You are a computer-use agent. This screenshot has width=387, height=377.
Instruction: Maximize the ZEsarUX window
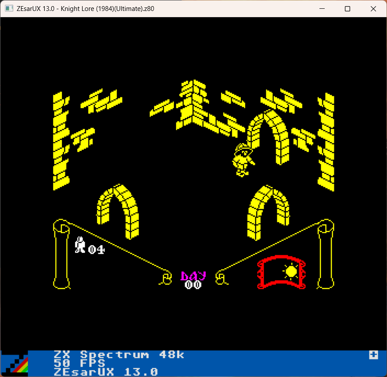tap(347, 9)
